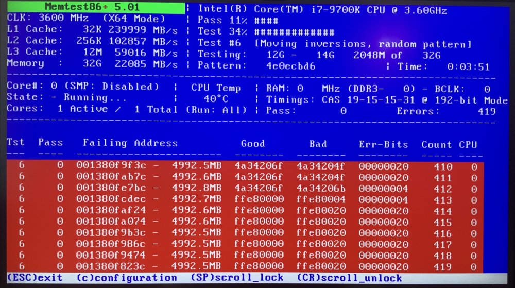The width and height of the screenshot is (515, 288).
Task: Select (CR)scroll_unlock in bottom bar
Action: click(x=350, y=278)
